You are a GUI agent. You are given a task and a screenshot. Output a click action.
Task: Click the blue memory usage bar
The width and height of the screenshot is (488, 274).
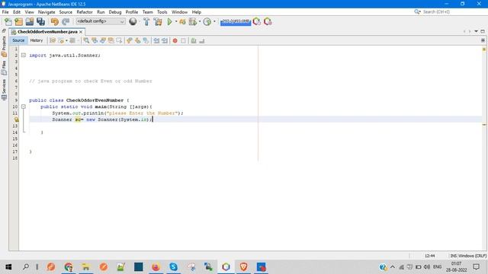[x=236, y=22]
